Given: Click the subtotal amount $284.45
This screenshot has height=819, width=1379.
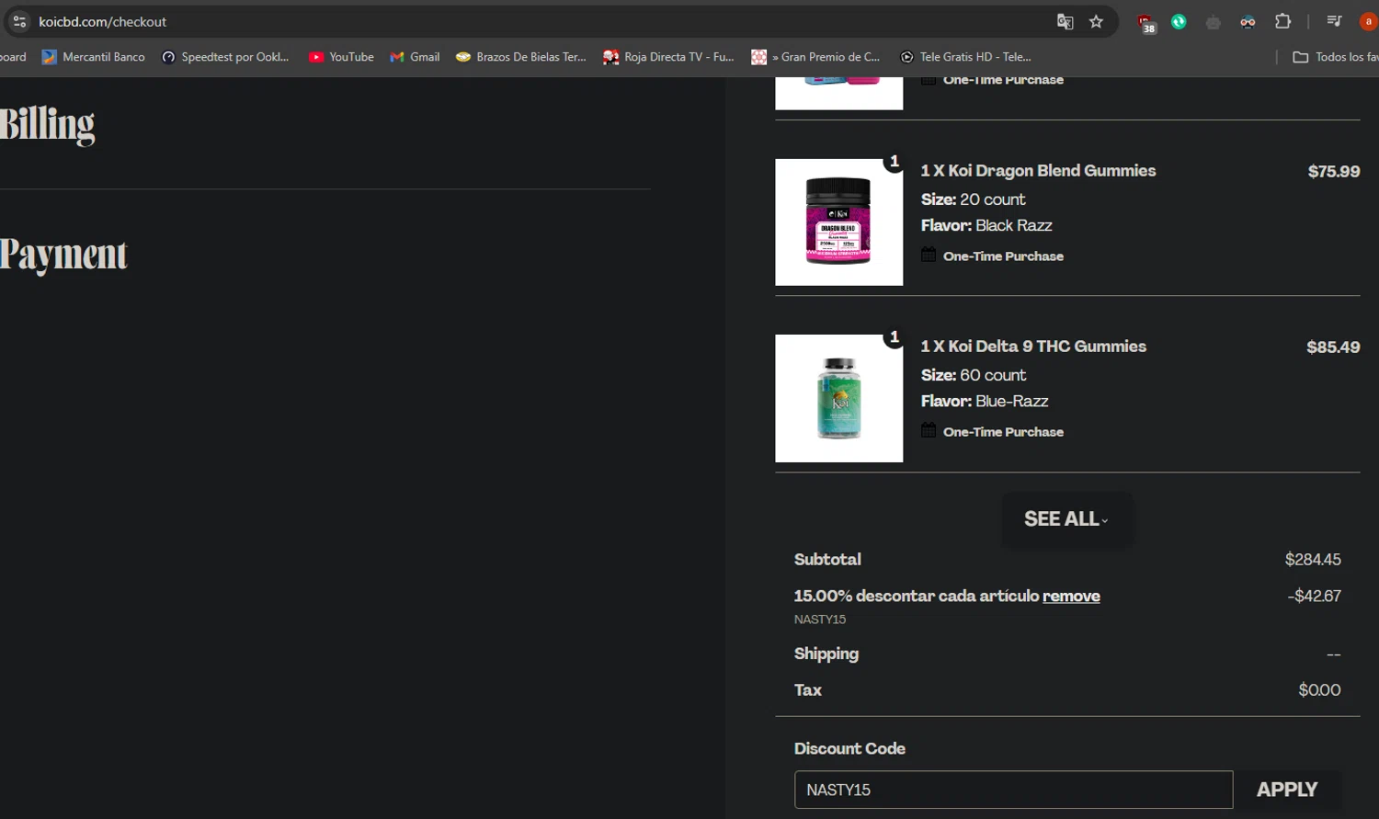Looking at the screenshot, I should tap(1313, 560).
